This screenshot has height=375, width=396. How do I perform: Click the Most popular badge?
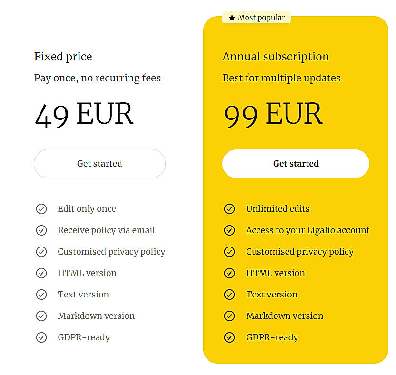point(257,17)
